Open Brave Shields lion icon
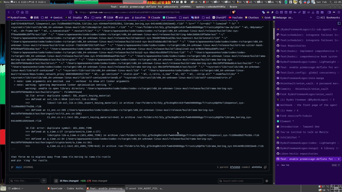The height and width of the screenshot is (192, 342). (234, 12)
